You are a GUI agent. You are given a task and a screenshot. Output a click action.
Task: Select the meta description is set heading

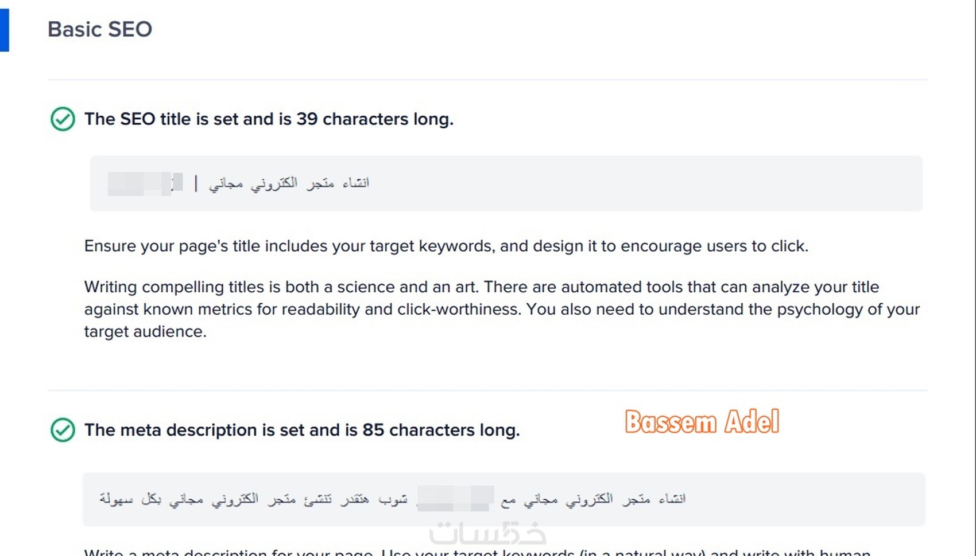(302, 430)
